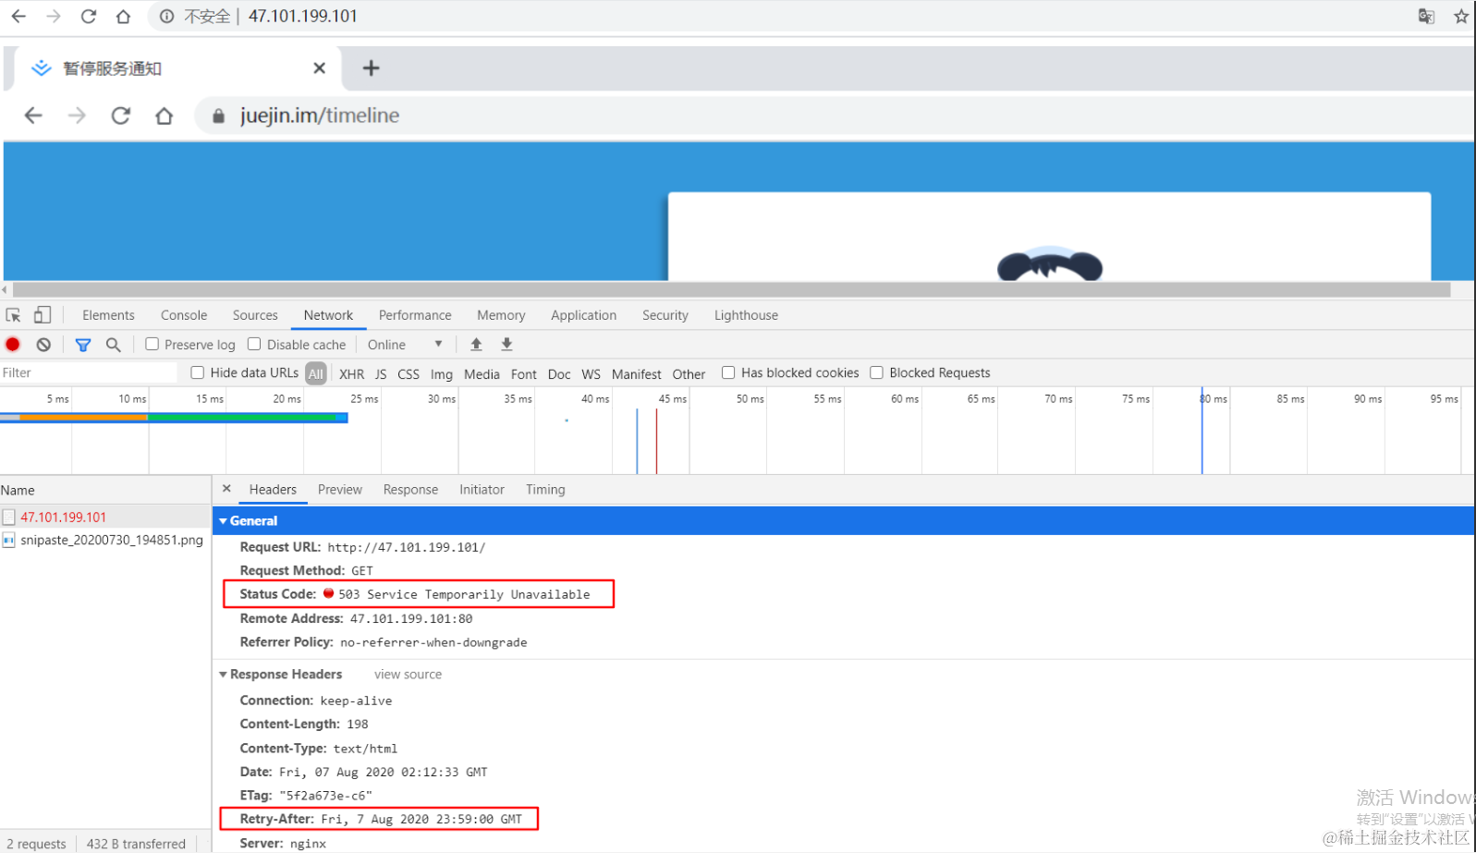This screenshot has width=1476, height=853.
Task: Show the Timing tab
Action: (545, 490)
